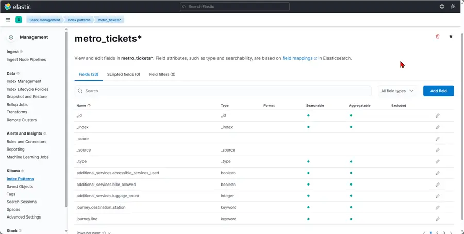Edit additional_services.luggage_count field
Image resolution: width=464 pixels, height=234 pixels.
pyautogui.click(x=437, y=196)
